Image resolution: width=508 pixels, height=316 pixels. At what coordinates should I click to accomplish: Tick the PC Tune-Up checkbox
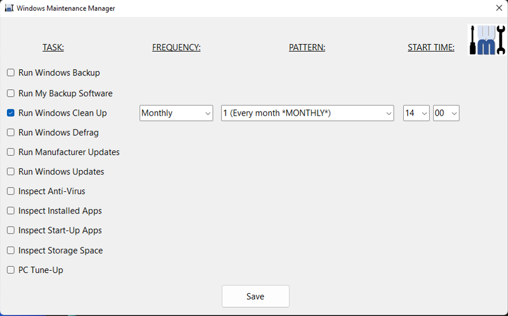click(x=11, y=270)
